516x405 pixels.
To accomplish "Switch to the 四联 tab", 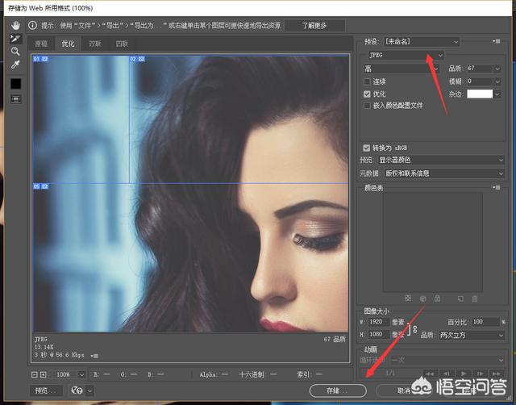I will (x=122, y=44).
